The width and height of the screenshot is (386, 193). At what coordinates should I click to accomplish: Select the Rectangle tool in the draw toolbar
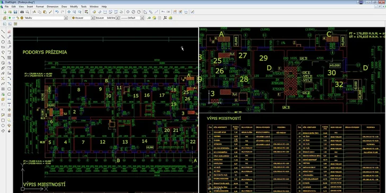pyautogui.click(x=3, y=47)
